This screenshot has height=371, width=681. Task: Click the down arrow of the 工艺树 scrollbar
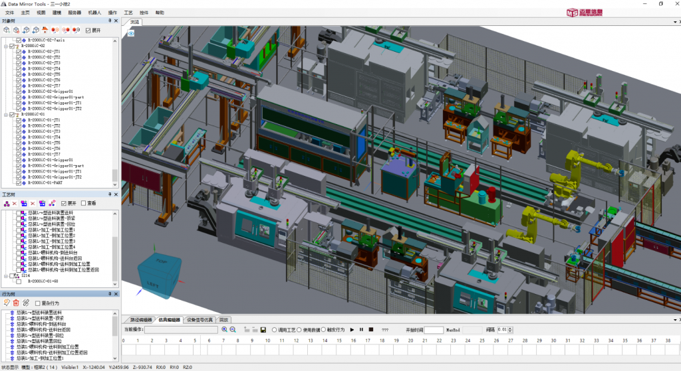[115, 284]
